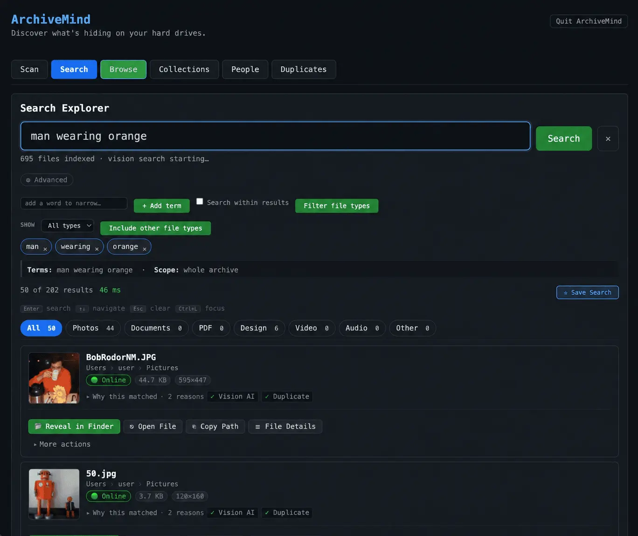The height and width of the screenshot is (536, 638).
Task: Click Include other file types button
Action: [x=156, y=228]
